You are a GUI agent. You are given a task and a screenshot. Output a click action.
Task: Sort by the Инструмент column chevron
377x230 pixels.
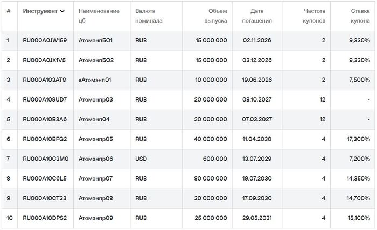click(x=62, y=11)
